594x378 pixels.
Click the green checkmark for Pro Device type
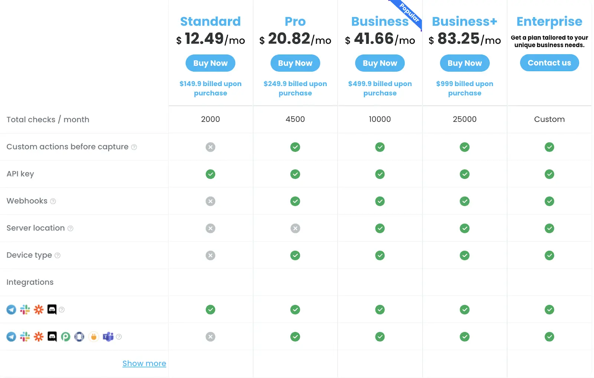click(295, 255)
